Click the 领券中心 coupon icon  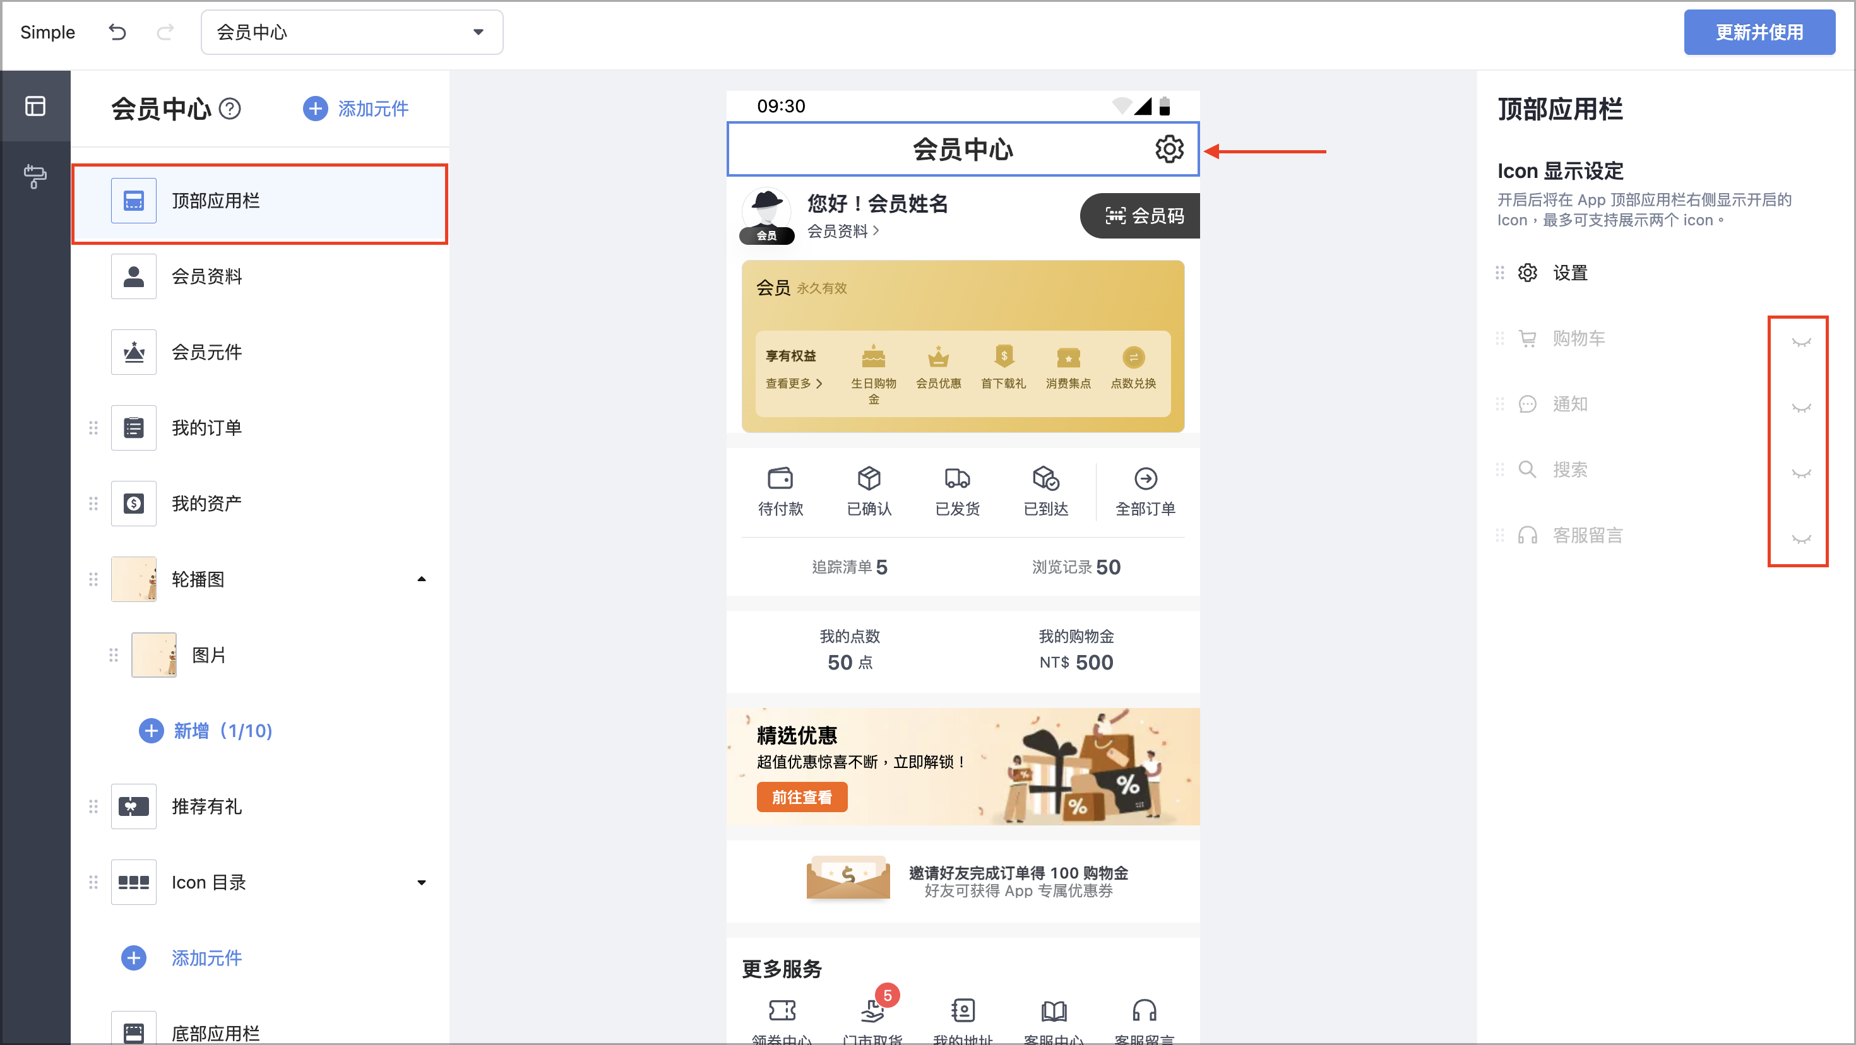pos(782,1010)
